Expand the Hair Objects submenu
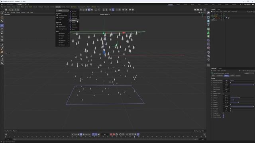255x143 pixels. point(68,33)
